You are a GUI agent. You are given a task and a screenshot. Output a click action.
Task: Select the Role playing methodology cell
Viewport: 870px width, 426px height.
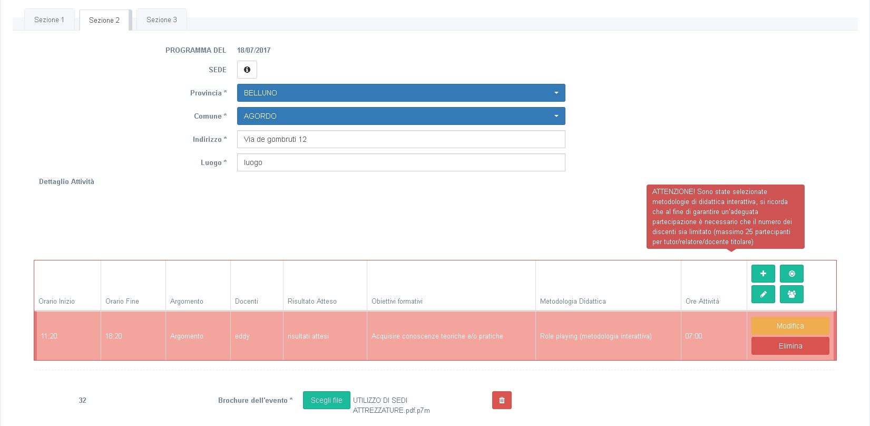coord(596,336)
